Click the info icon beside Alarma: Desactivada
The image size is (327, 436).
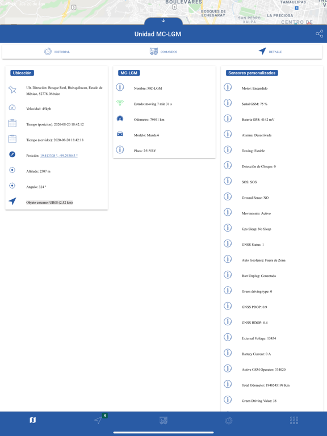tap(228, 134)
